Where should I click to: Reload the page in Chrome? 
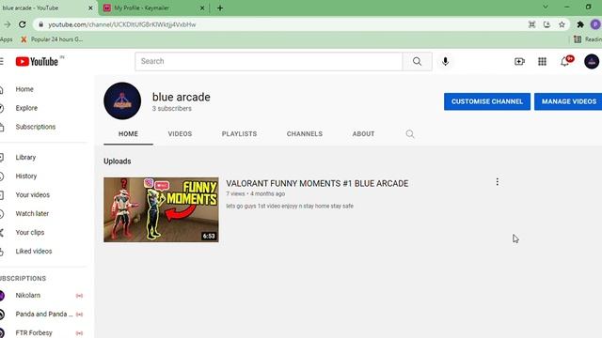(x=23, y=24)
